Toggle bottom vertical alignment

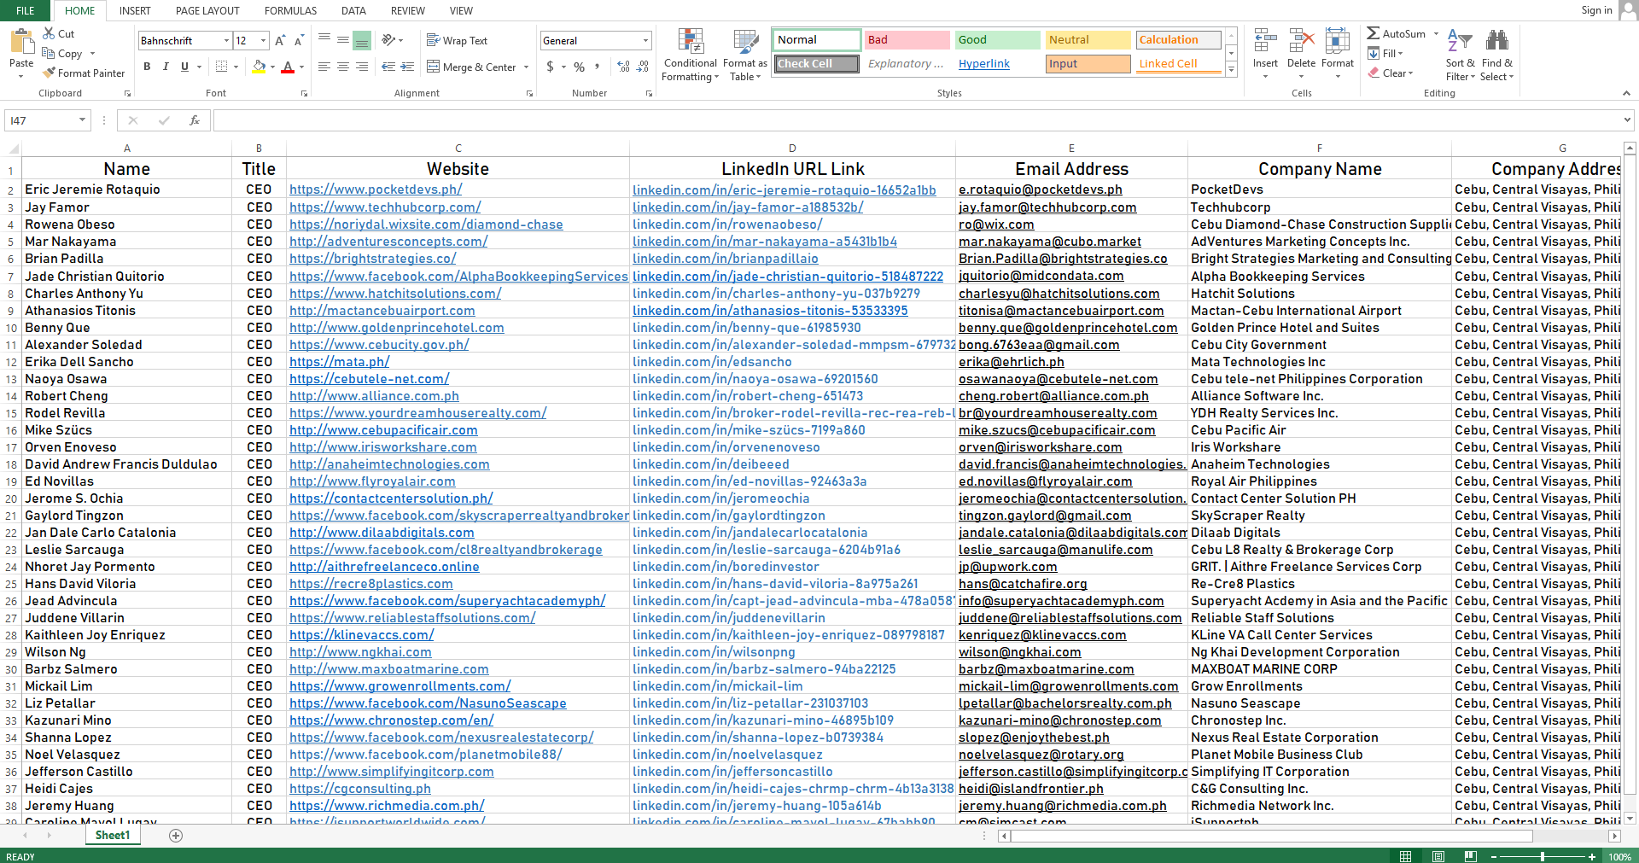coord(362,40)
